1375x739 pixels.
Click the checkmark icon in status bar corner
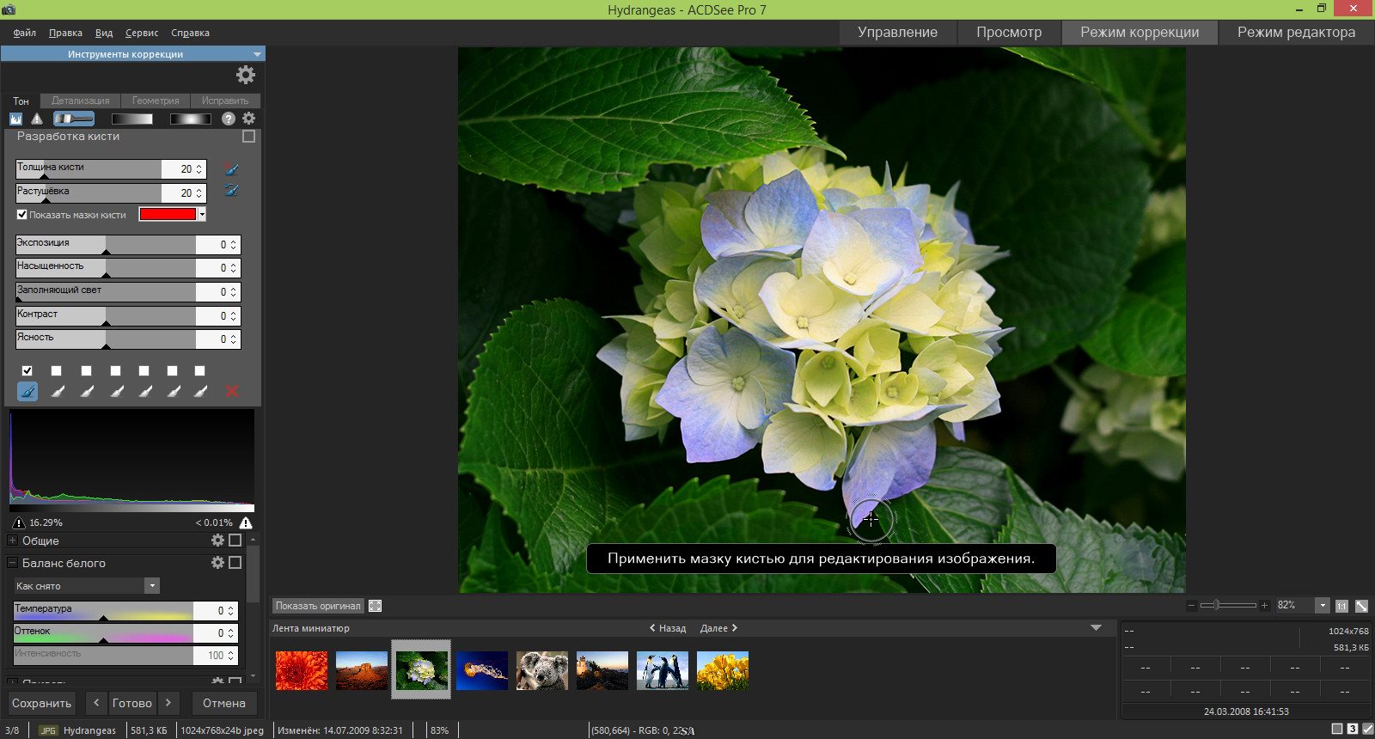[x=1367, y=729]
